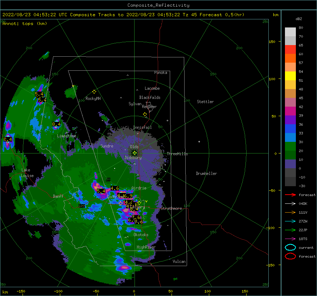Click the Stettler town label
Screen dimensions: 317x296
205,102
